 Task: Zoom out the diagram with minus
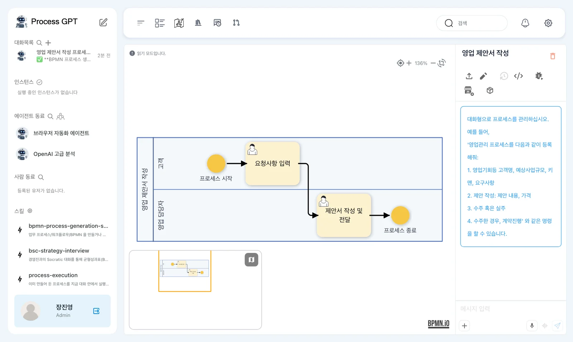tap(433, 63)
